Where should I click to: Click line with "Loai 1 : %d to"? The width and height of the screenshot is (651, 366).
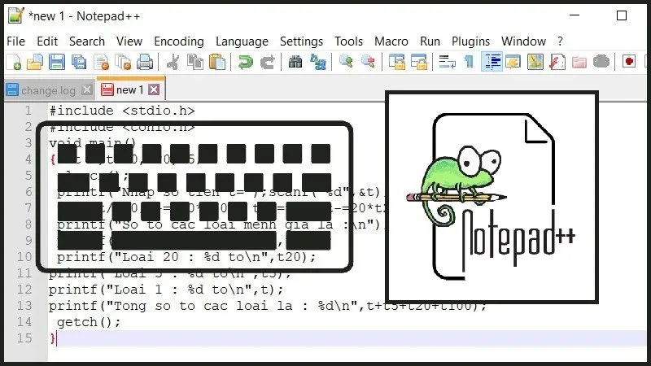coord(166,290)
